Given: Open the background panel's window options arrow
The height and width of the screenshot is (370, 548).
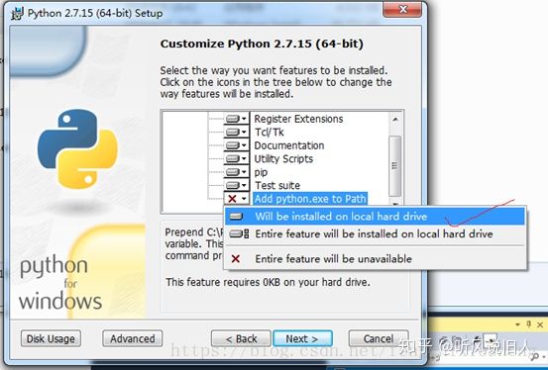Looking at the screenshot, I should pos(517,324).
